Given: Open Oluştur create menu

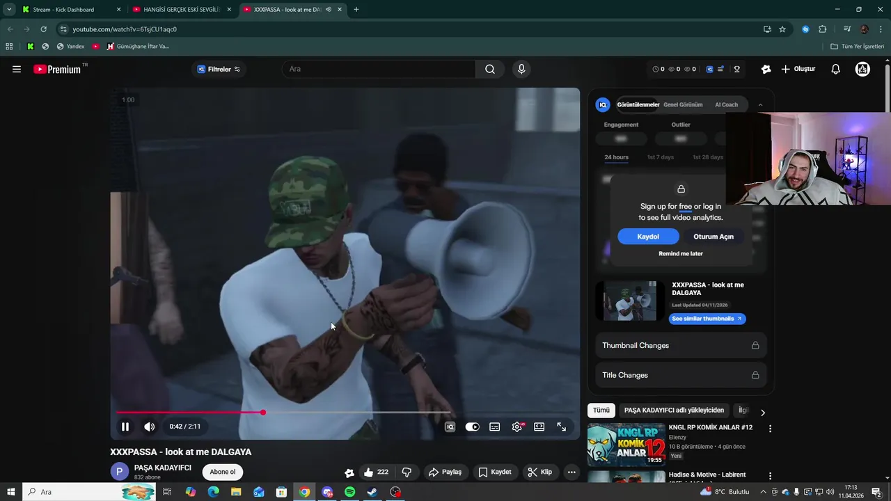Looking at the screenshot, I should click(798, 69).
